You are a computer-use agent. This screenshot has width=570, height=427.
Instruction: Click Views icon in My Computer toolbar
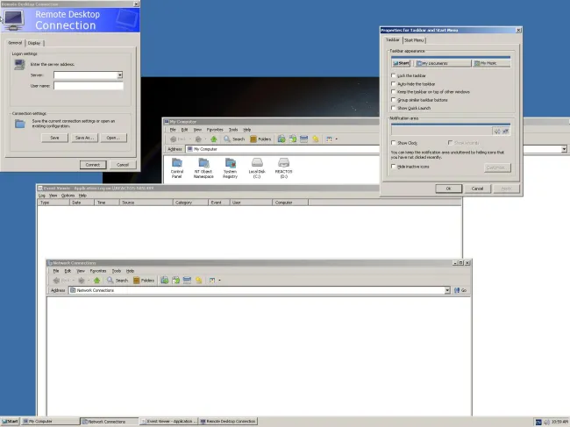pyautogui.click(x=329, y=139)
